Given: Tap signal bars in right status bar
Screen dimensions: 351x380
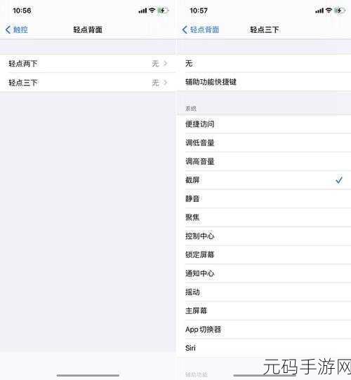Looking at the screenshot, I should tap(319, 11).
